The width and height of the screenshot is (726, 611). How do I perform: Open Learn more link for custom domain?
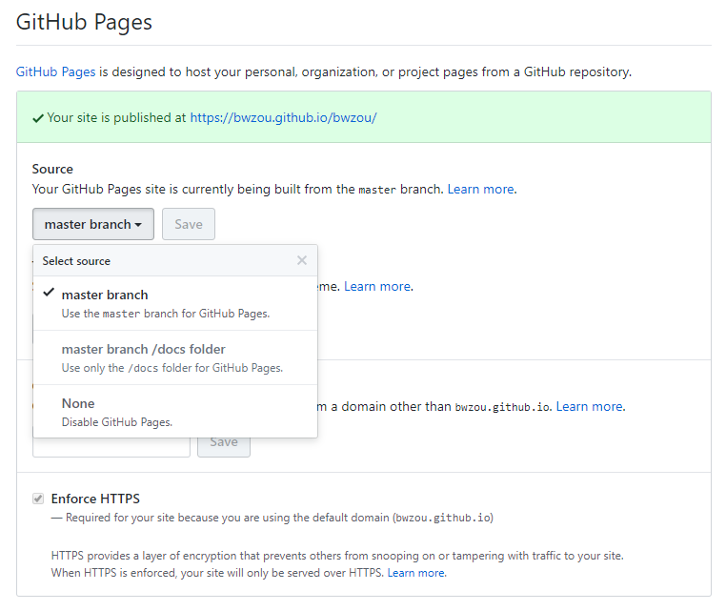589,406
